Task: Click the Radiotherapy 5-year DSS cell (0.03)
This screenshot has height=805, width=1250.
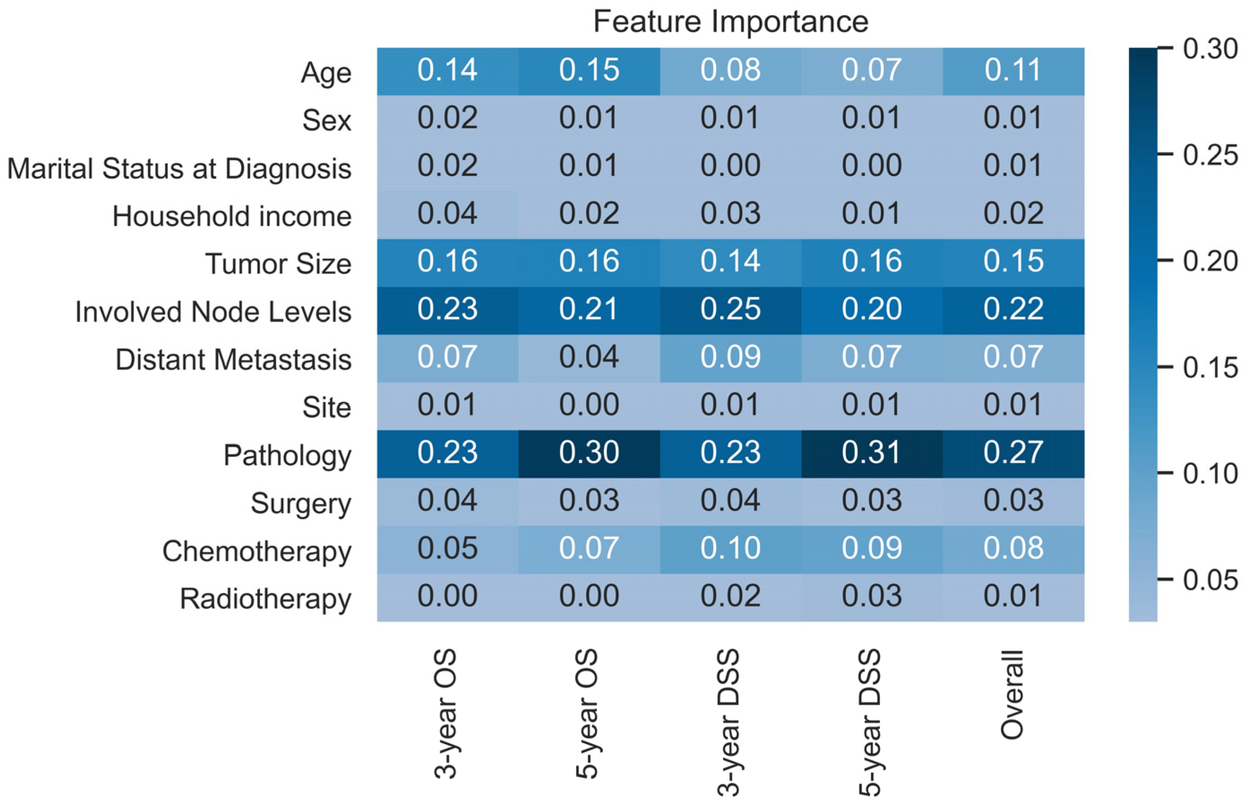Action: click(871, 597)
